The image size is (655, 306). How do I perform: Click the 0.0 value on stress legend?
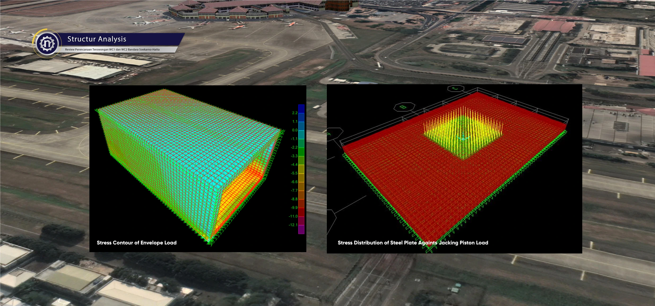point(295,130)
